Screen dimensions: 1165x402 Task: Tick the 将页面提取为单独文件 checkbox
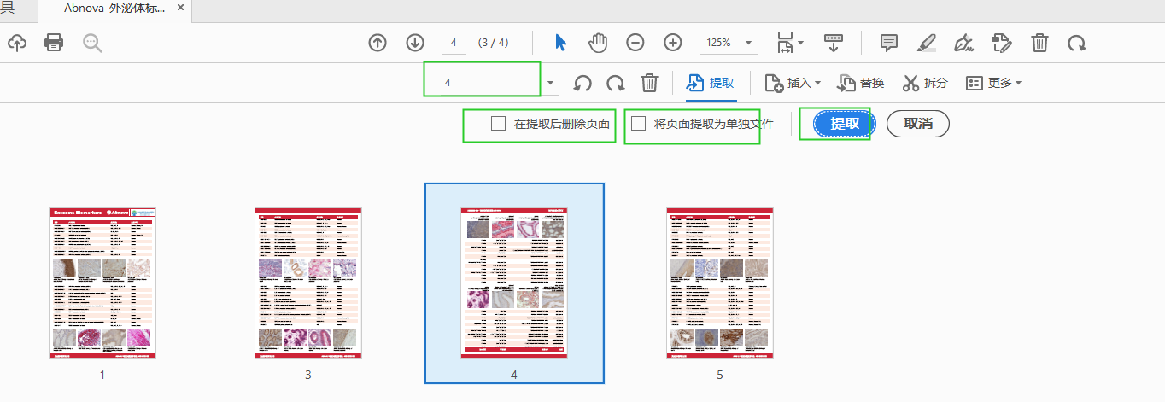pyautogui.click(x=638, y=124)
